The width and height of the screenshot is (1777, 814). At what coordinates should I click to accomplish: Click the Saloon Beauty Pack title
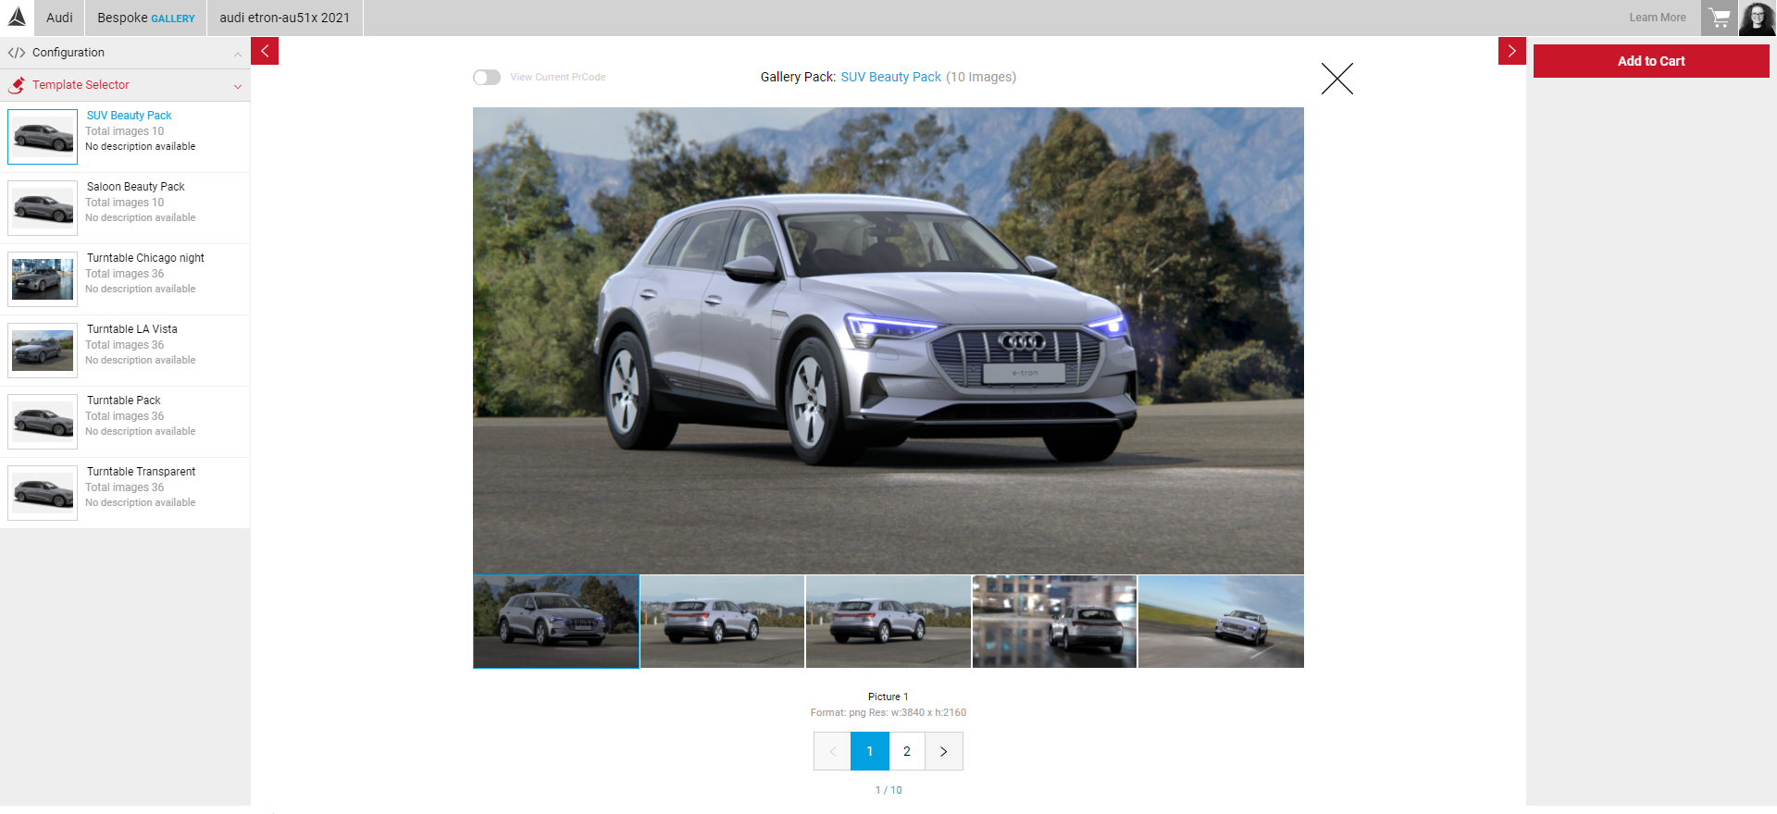click(x=136, y=187)
